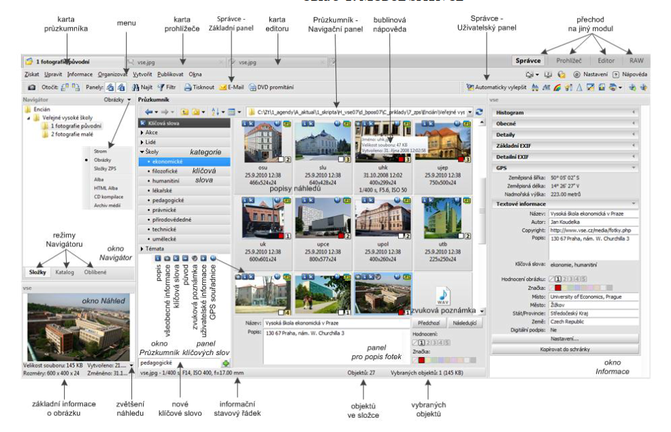This screenshot has height=432, width=671.
Task: Toggle the selection checkbox on the utb thumbnail
Action: point(461,236)
